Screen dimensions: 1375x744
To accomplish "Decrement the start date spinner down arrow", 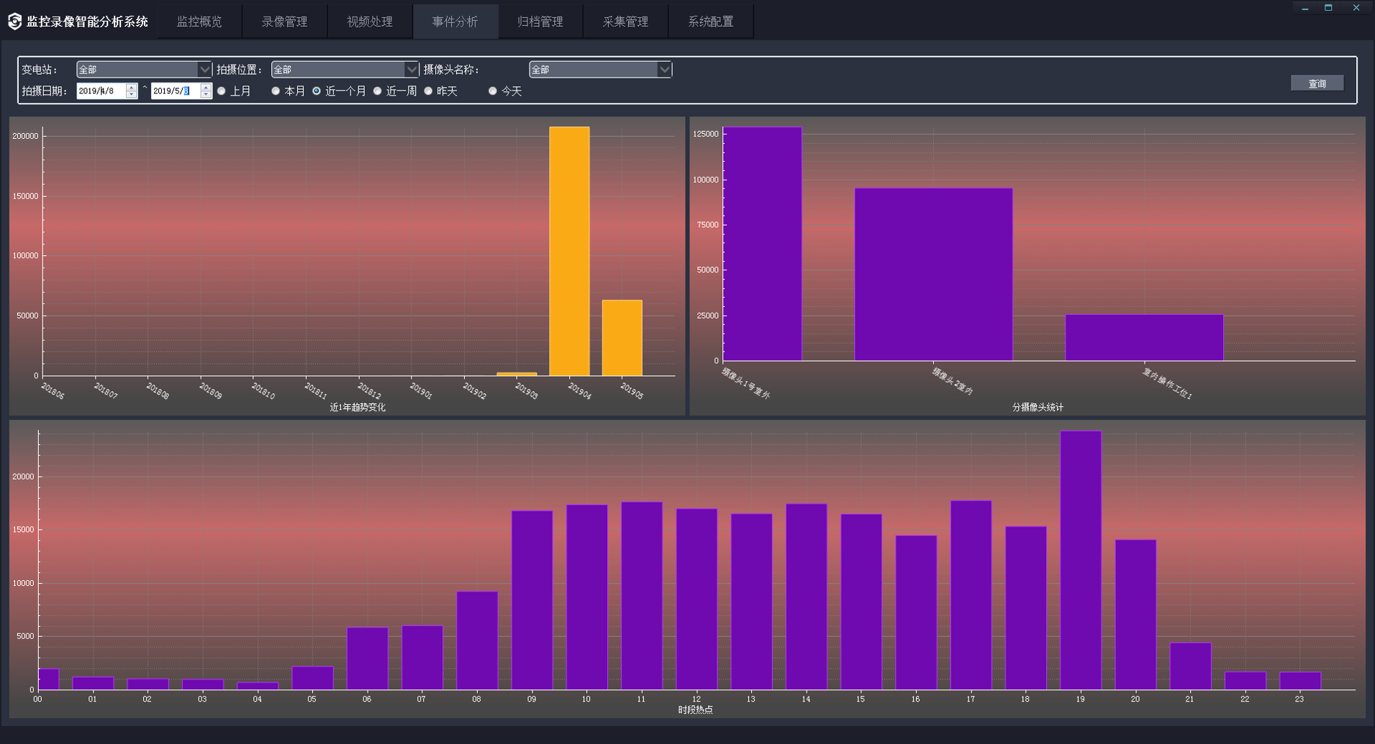I will [x=131, y=95].
